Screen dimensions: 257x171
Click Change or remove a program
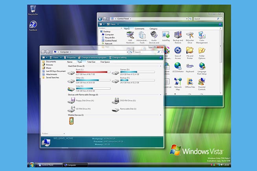point(92,58)
